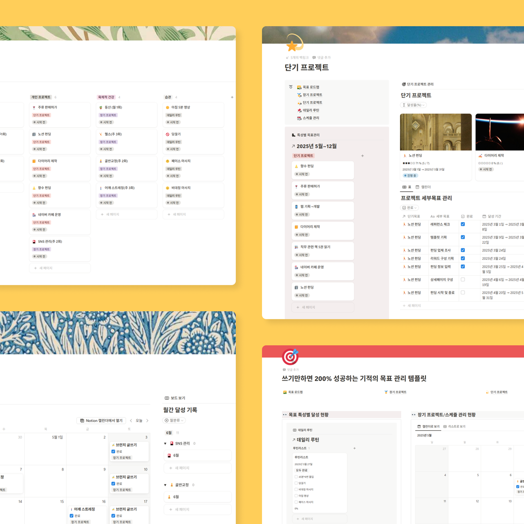Go to next calendar period with right arrow
Image resolution: width=524 pixels, height=524 pixels.
pyautogui.click(x=147, y=421)
